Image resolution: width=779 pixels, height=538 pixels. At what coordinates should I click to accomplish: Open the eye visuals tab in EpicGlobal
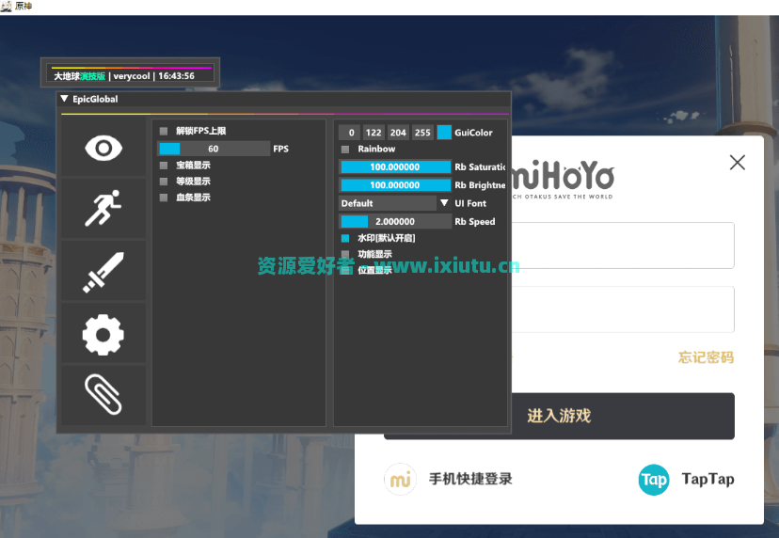103,148
